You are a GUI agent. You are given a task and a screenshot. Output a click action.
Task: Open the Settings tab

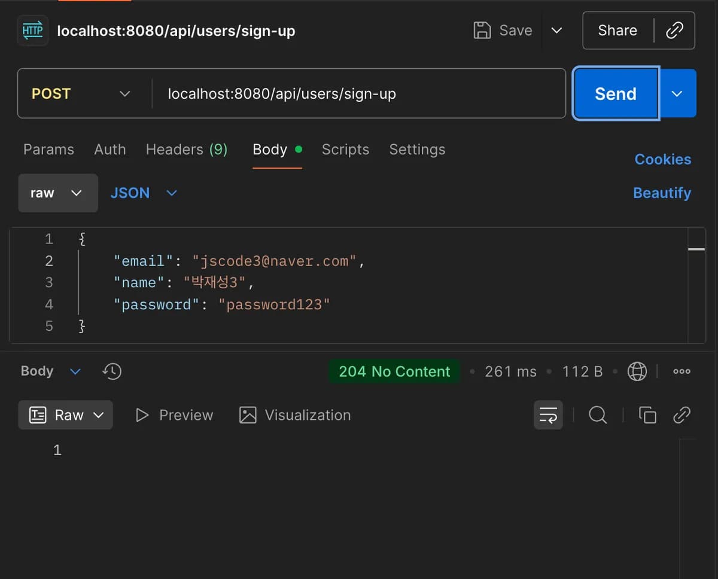(x=417, y=150)
